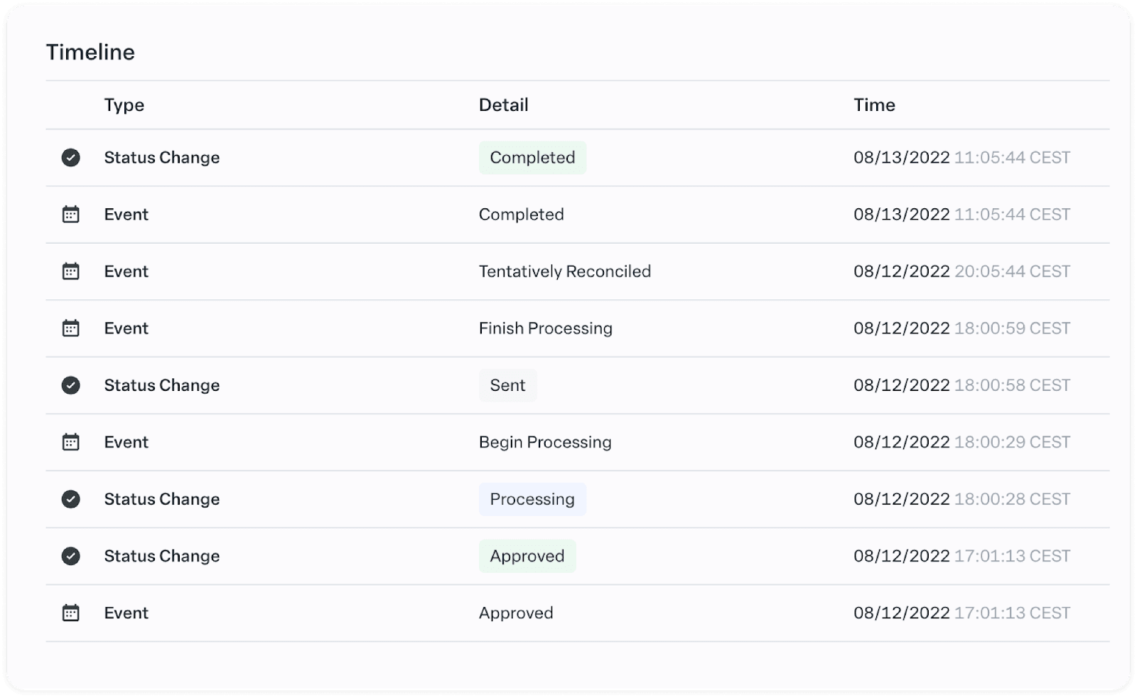Click the Type column header
Viewport: 1137px width, 698px height.
pyautogui.click(x=124, y=105)
